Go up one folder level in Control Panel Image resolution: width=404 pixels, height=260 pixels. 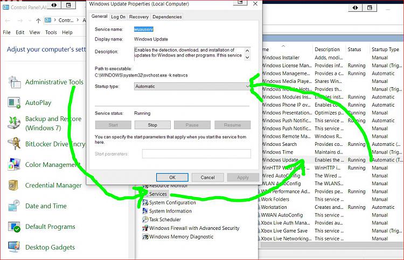[38, 20]
